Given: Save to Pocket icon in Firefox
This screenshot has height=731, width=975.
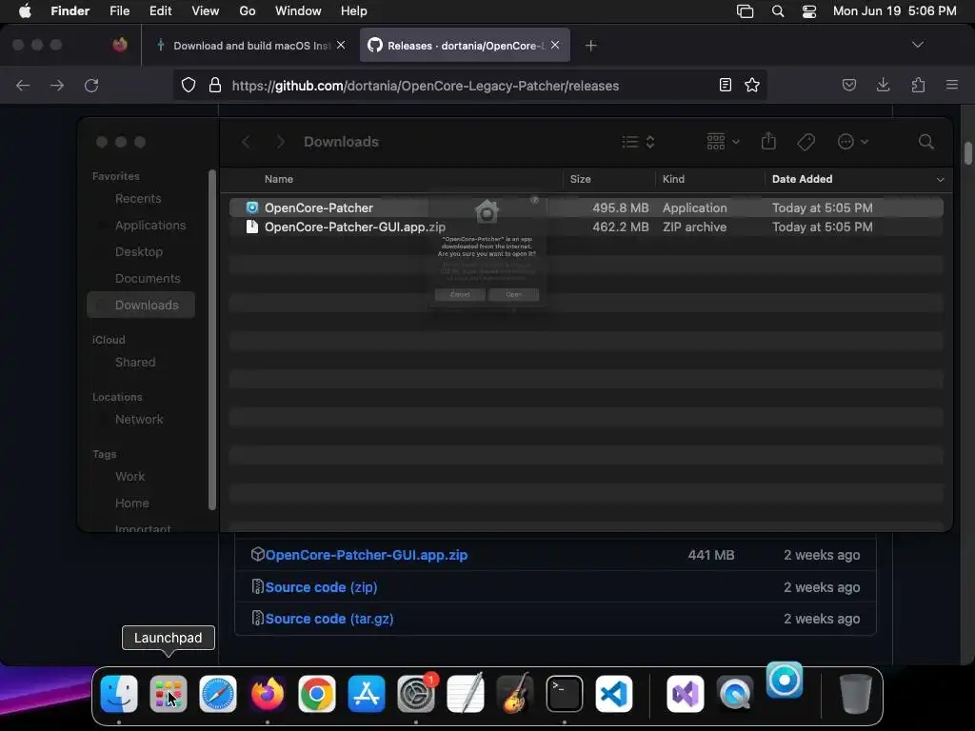Looking at the screenshot, I should coord(848,85).
